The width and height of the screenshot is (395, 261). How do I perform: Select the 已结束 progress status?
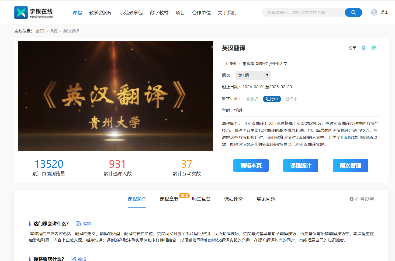click(291, 99)
